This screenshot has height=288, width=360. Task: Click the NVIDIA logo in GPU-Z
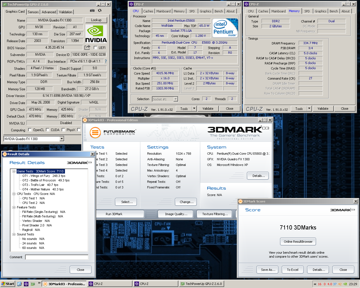96,34
